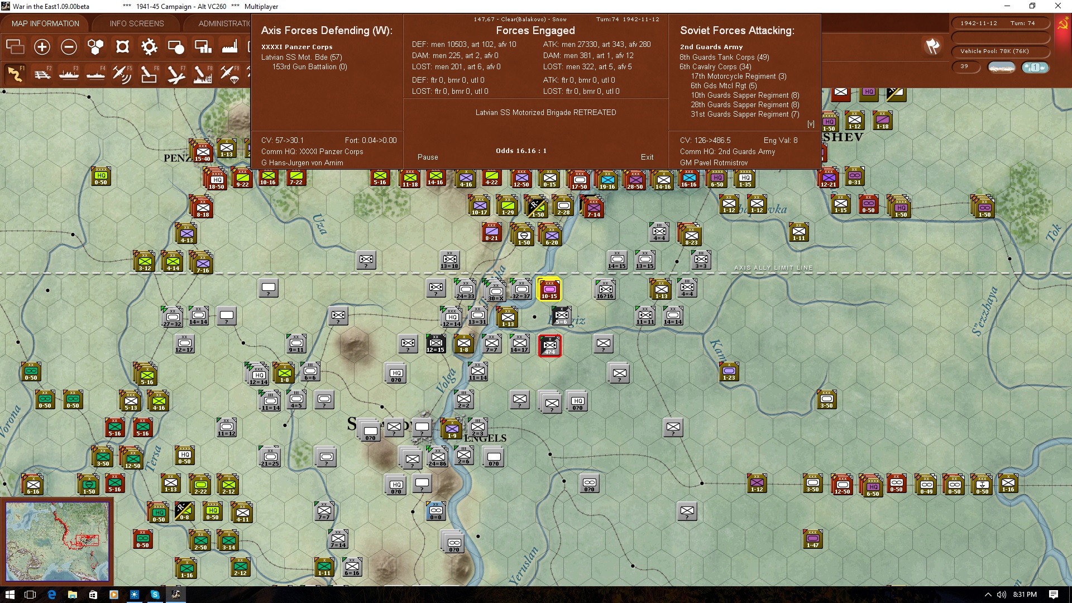Select the 24-86 grey unit counter
1072x603 pixels.
point(437,458)
